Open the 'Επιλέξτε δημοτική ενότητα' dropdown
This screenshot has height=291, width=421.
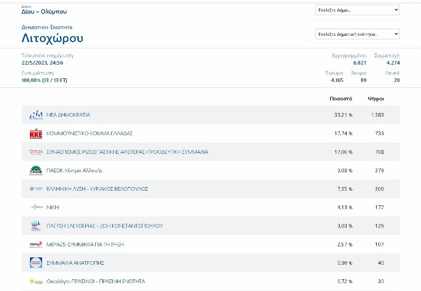[x=357, y=34]
